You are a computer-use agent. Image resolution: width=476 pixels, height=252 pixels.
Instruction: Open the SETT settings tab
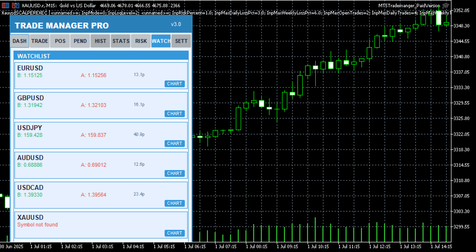coord(181,41)
